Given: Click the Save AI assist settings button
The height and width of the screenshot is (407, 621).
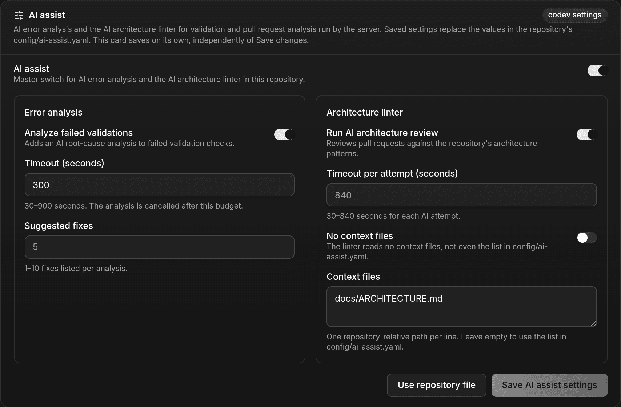Looking at the screenshot, I should coord(549,385).
